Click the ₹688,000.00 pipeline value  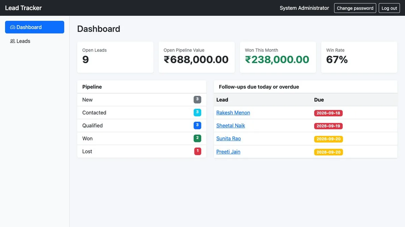pyautogui.click(x=196, y=60)
